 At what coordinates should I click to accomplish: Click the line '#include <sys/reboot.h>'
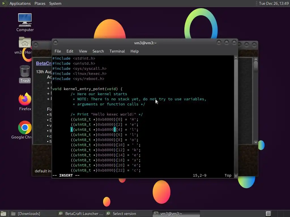click(78, 79)
